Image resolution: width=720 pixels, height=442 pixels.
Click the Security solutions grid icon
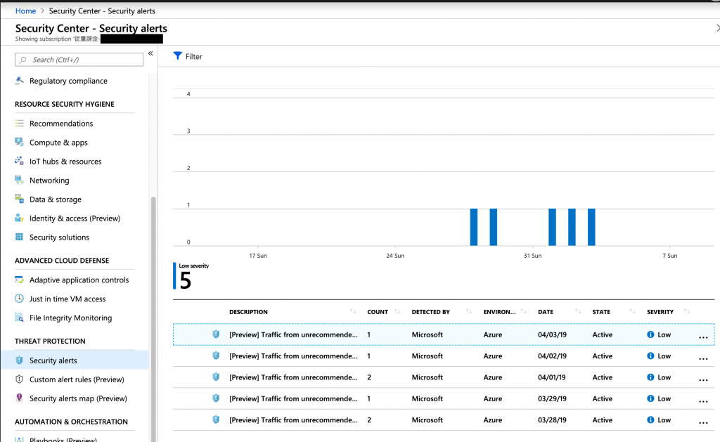19,238
